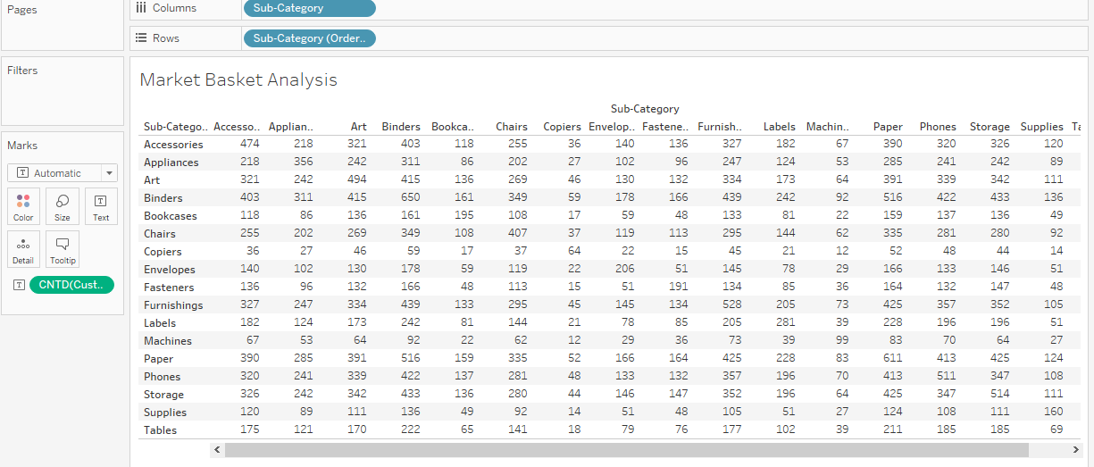
Task: Click the Pages shelf label
Action: pyautogui.click(x=22, y=10)
